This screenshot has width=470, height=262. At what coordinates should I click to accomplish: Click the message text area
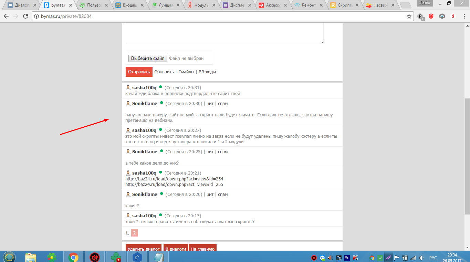pos(224,33)
